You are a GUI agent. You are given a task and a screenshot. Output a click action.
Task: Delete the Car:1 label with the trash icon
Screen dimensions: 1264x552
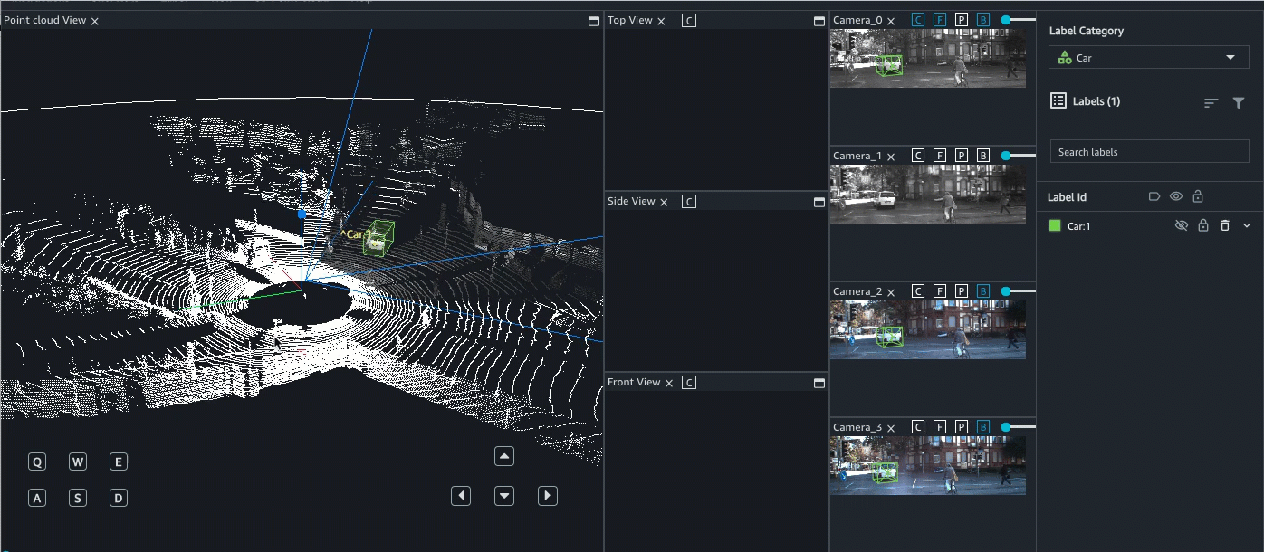pos(1225,225)
